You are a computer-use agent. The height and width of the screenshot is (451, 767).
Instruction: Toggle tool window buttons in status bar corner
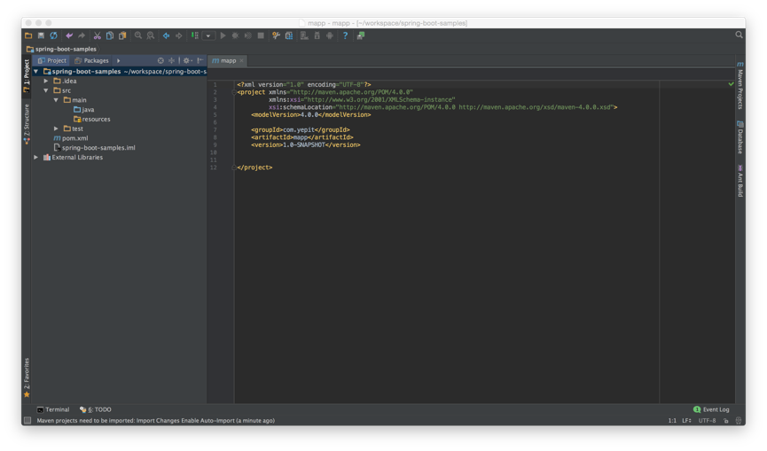(27, 420)
